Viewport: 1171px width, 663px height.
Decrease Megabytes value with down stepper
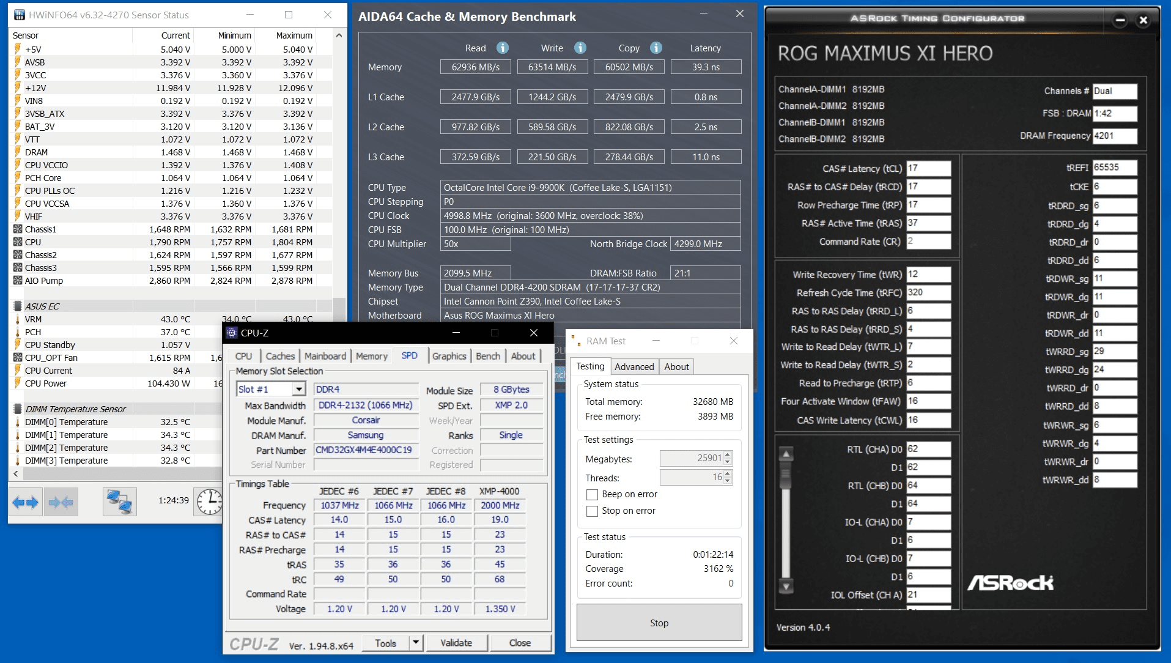click(x=728, y=462)
